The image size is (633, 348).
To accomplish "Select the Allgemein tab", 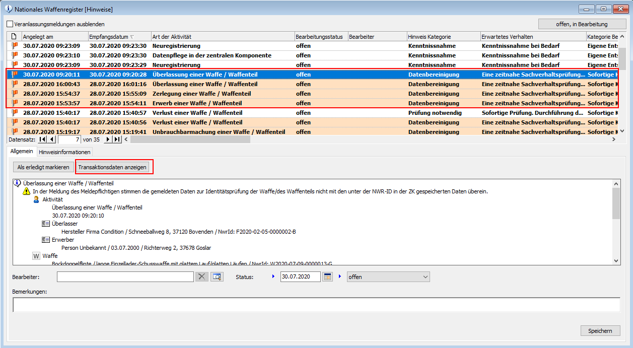I will click(x=22, y=151).
